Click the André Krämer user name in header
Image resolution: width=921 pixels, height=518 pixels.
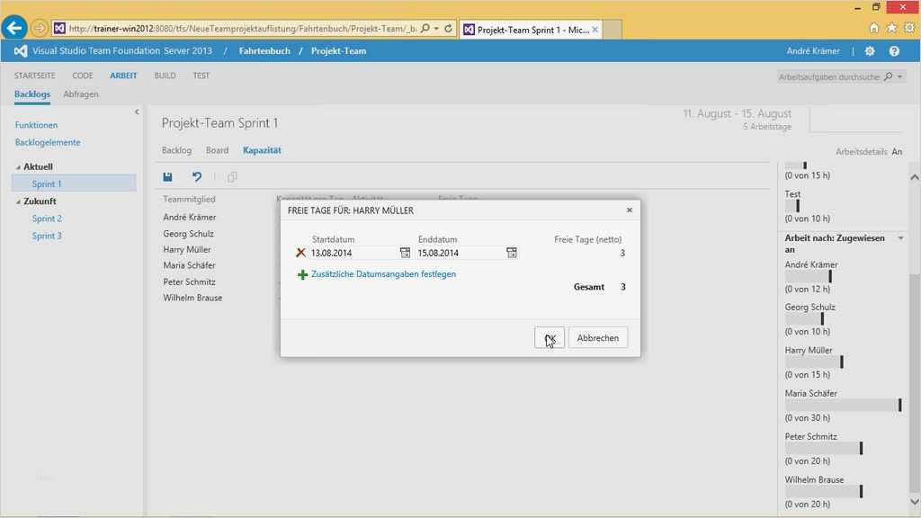pyautogui.click(x=813, y=51)
